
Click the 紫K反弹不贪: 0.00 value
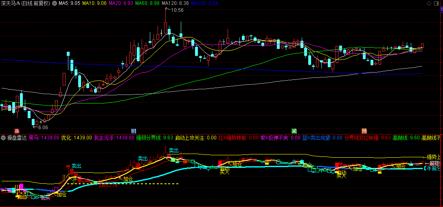pos(281,138)
